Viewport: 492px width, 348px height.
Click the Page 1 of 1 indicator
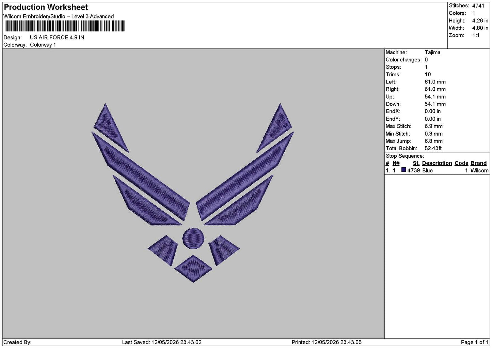[x=474, y=342]
